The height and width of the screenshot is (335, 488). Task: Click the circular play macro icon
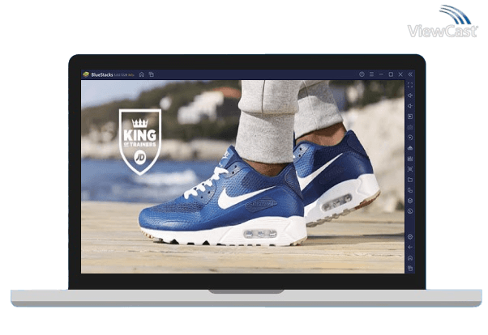coord(410,138)
